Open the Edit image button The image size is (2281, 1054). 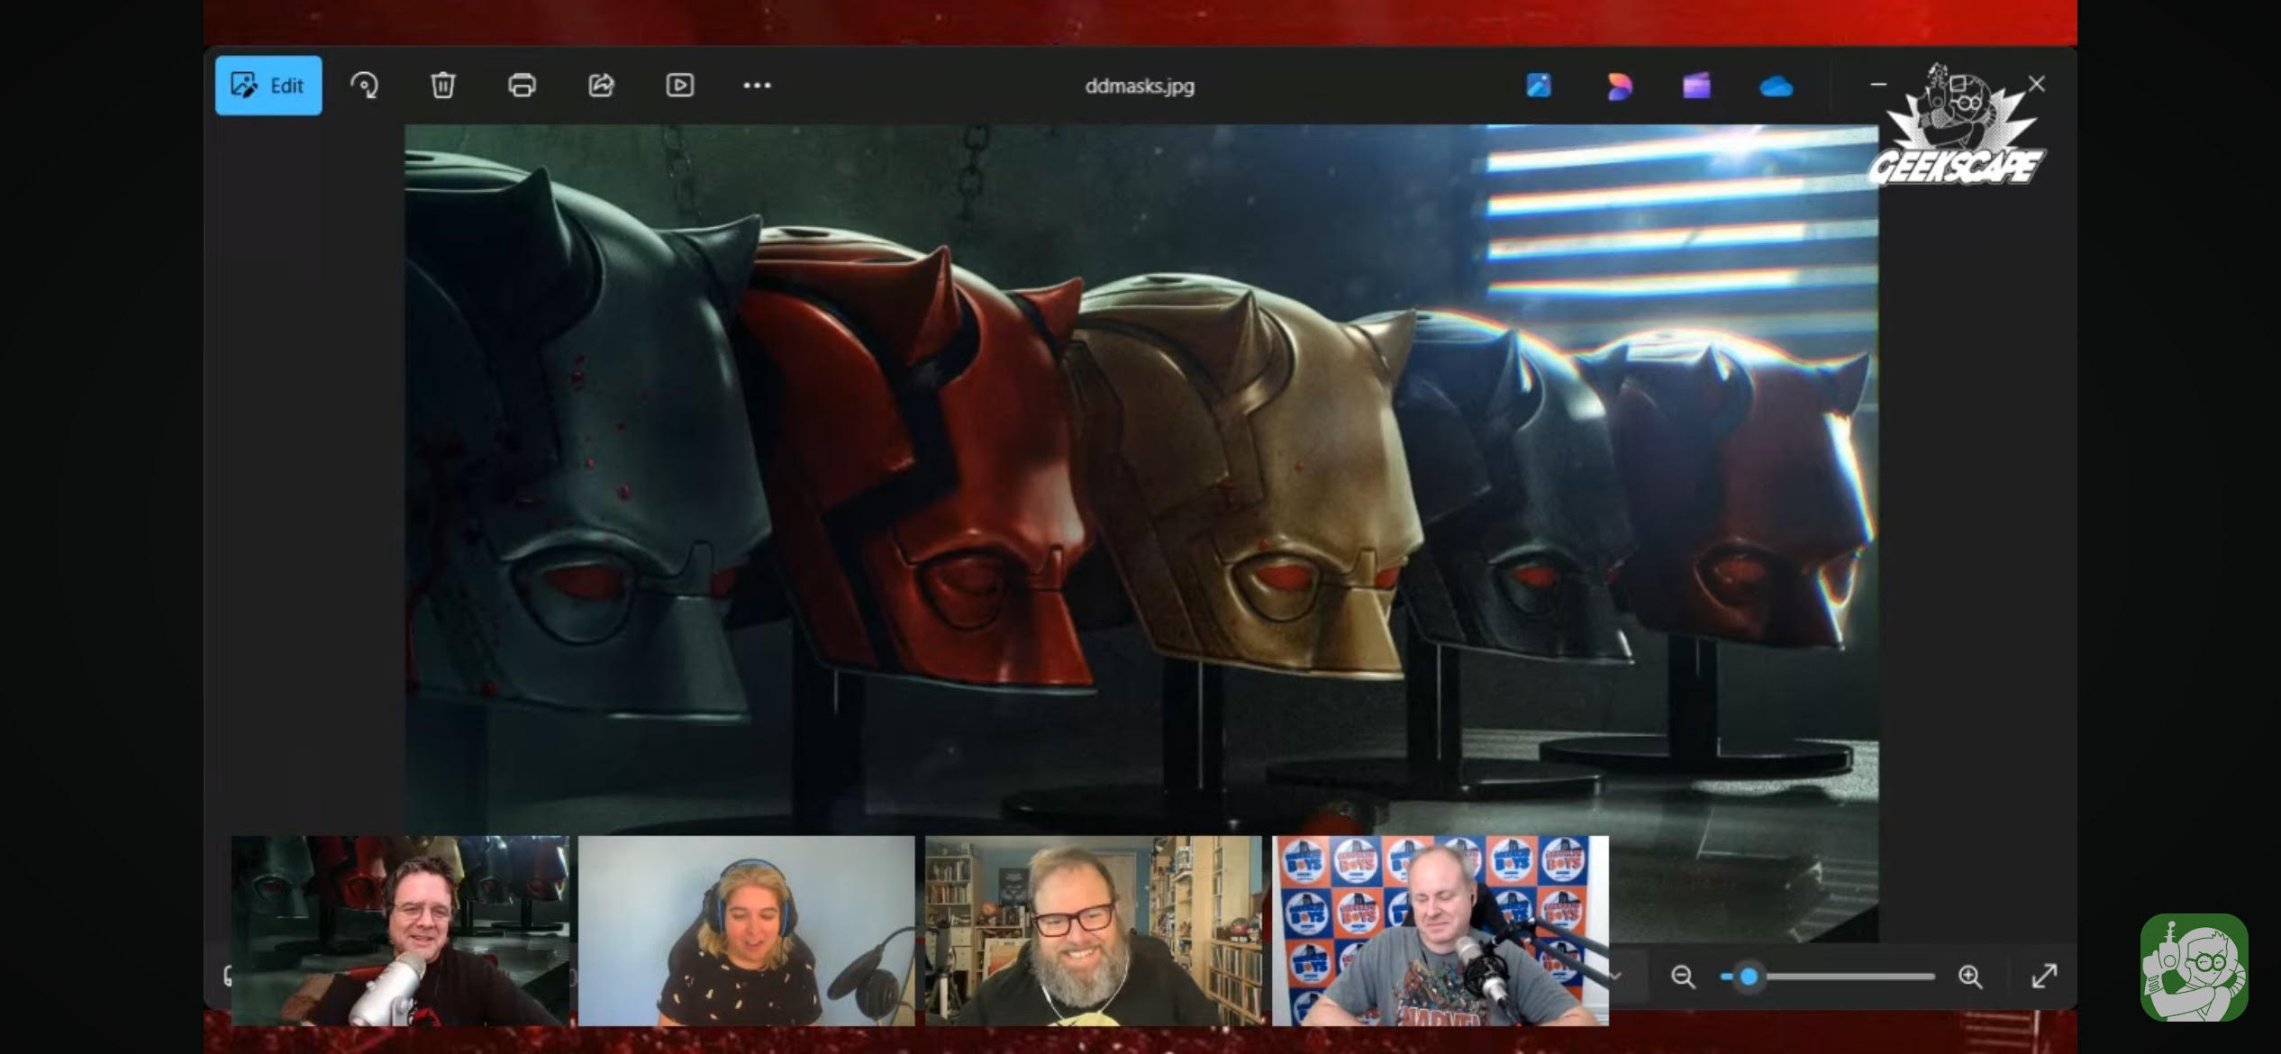pyautogui.click(x=268, y=86)
